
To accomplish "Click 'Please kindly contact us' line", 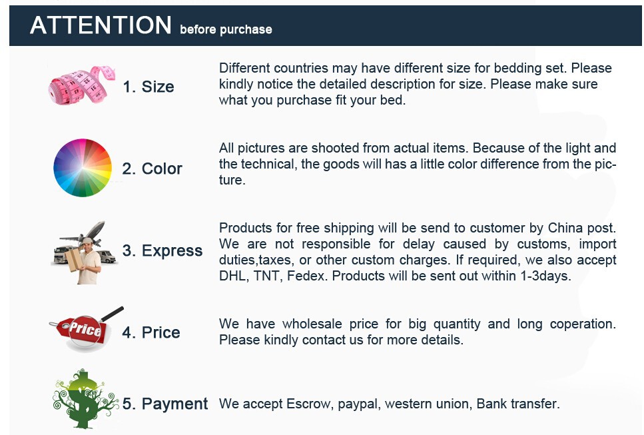I will 341,340.
